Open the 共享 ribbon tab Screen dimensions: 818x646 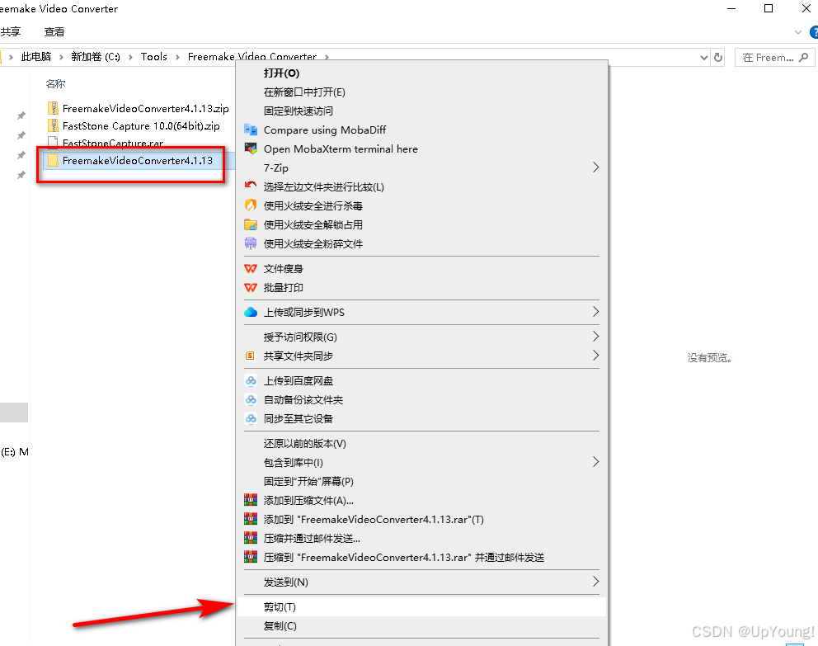11,32
